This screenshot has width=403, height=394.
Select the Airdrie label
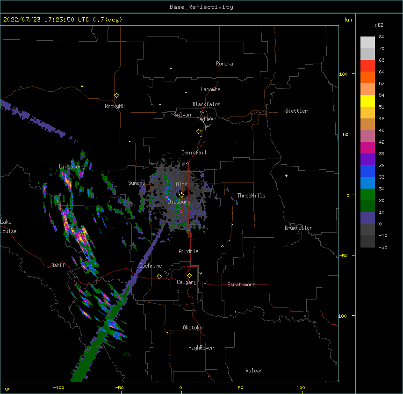pos(188,251)
